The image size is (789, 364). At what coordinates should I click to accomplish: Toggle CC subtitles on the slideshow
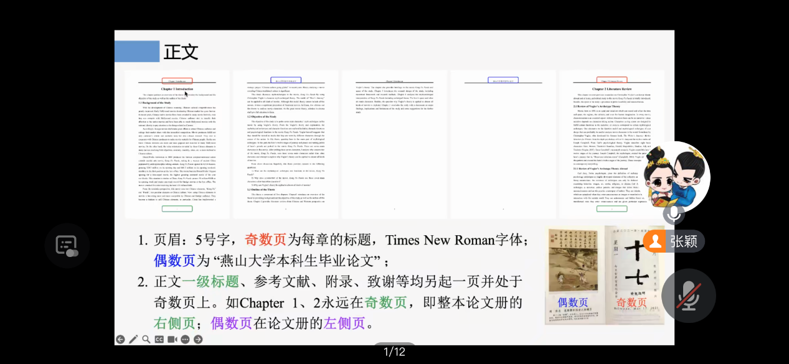159,339
